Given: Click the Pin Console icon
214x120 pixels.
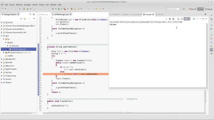Looking at the screenshot, I should [194, 19].
